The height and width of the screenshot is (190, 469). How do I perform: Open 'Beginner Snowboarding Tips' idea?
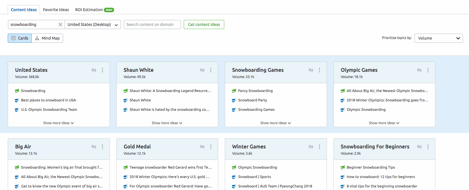[x=371, y=167]
